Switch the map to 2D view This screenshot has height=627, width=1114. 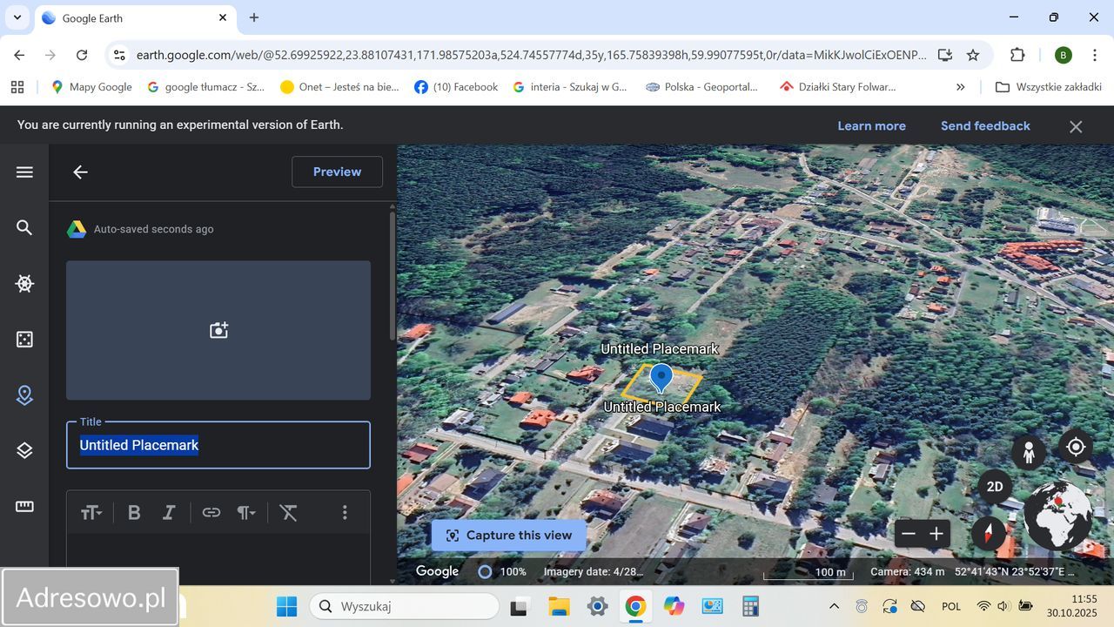(x=994, y=487)
